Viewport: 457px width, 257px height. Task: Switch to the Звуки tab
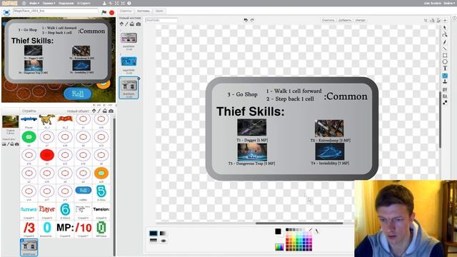click(x=159, y=11)
